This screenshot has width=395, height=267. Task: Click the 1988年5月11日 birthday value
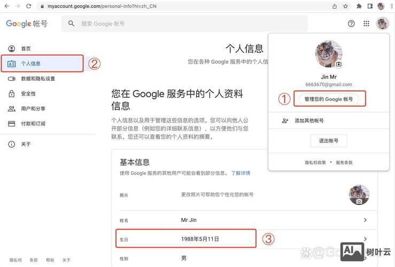(200, 239)
